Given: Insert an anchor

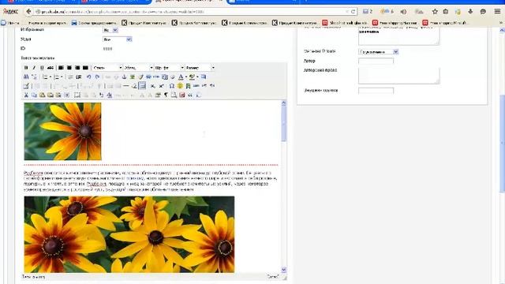Looking at the screenshot, I should click(x=125, y=77).
